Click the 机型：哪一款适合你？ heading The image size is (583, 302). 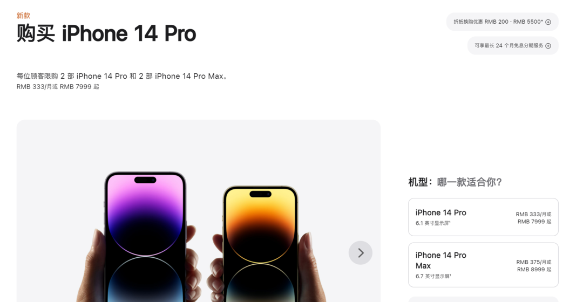point(455,182)
